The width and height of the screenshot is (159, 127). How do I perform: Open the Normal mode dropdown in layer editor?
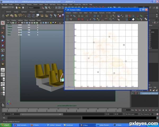click(137, 91)
